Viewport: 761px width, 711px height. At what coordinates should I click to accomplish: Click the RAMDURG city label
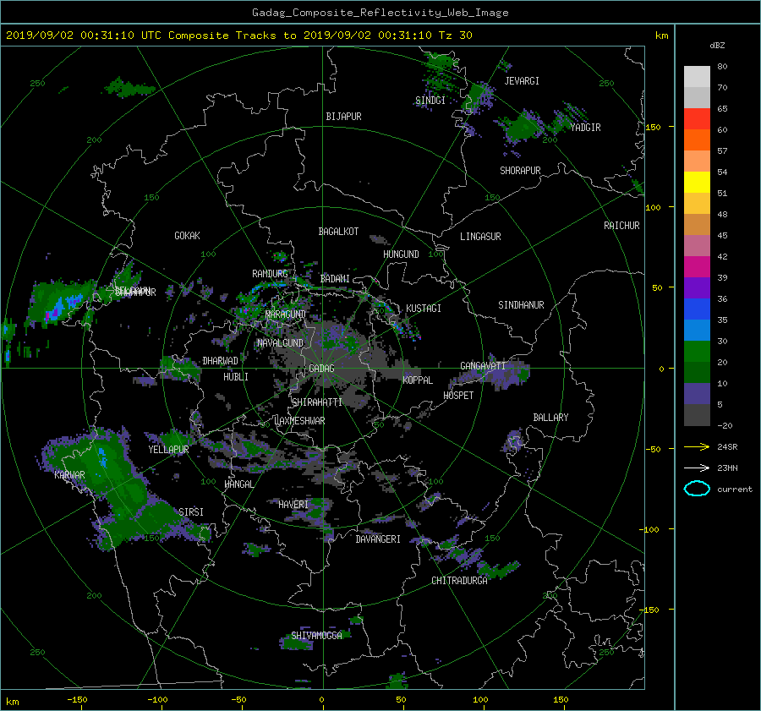pos(270,274)
